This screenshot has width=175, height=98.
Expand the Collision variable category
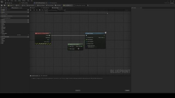[x=1, y=31]
